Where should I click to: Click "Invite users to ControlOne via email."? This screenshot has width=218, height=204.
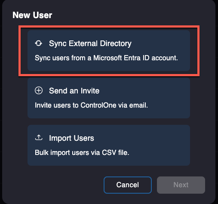[x=91, y=105]
